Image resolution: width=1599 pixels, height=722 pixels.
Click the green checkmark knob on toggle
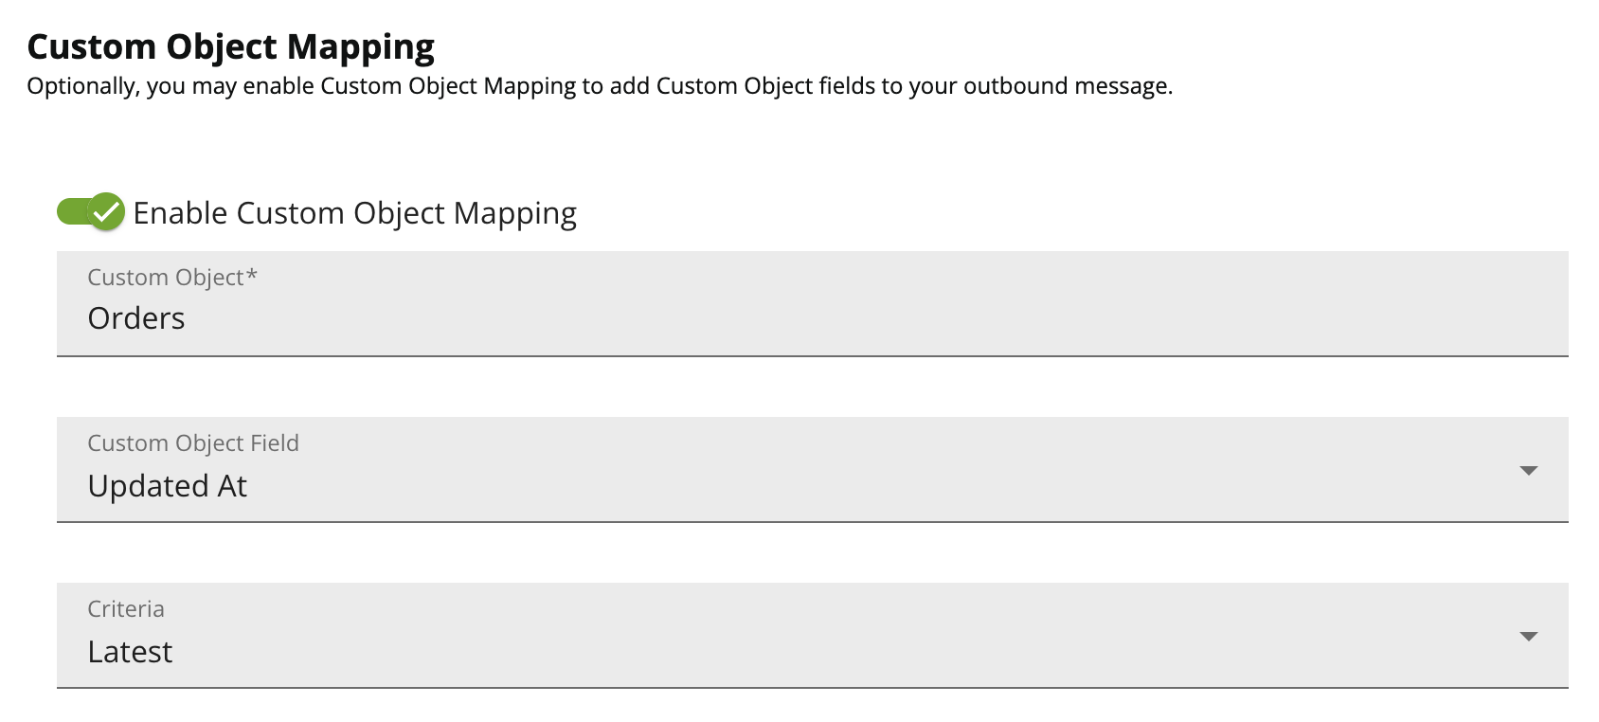107,212
